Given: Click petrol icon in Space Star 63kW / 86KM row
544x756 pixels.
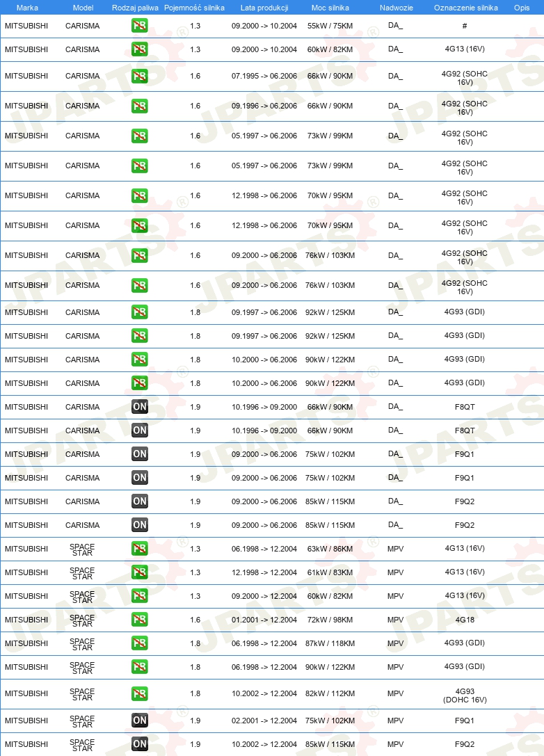Looking at the screenshot, I should pos(139,549).
